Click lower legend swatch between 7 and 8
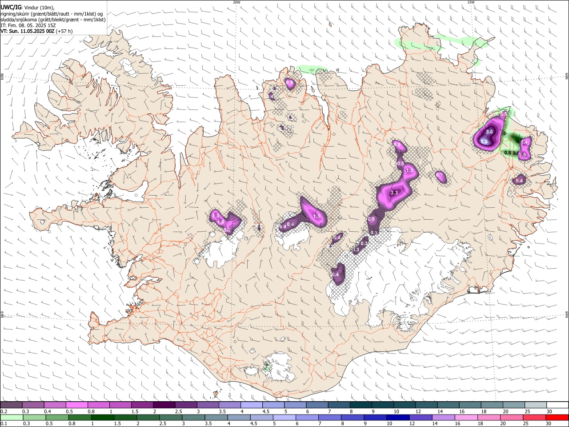 click(x=330, y=418)
